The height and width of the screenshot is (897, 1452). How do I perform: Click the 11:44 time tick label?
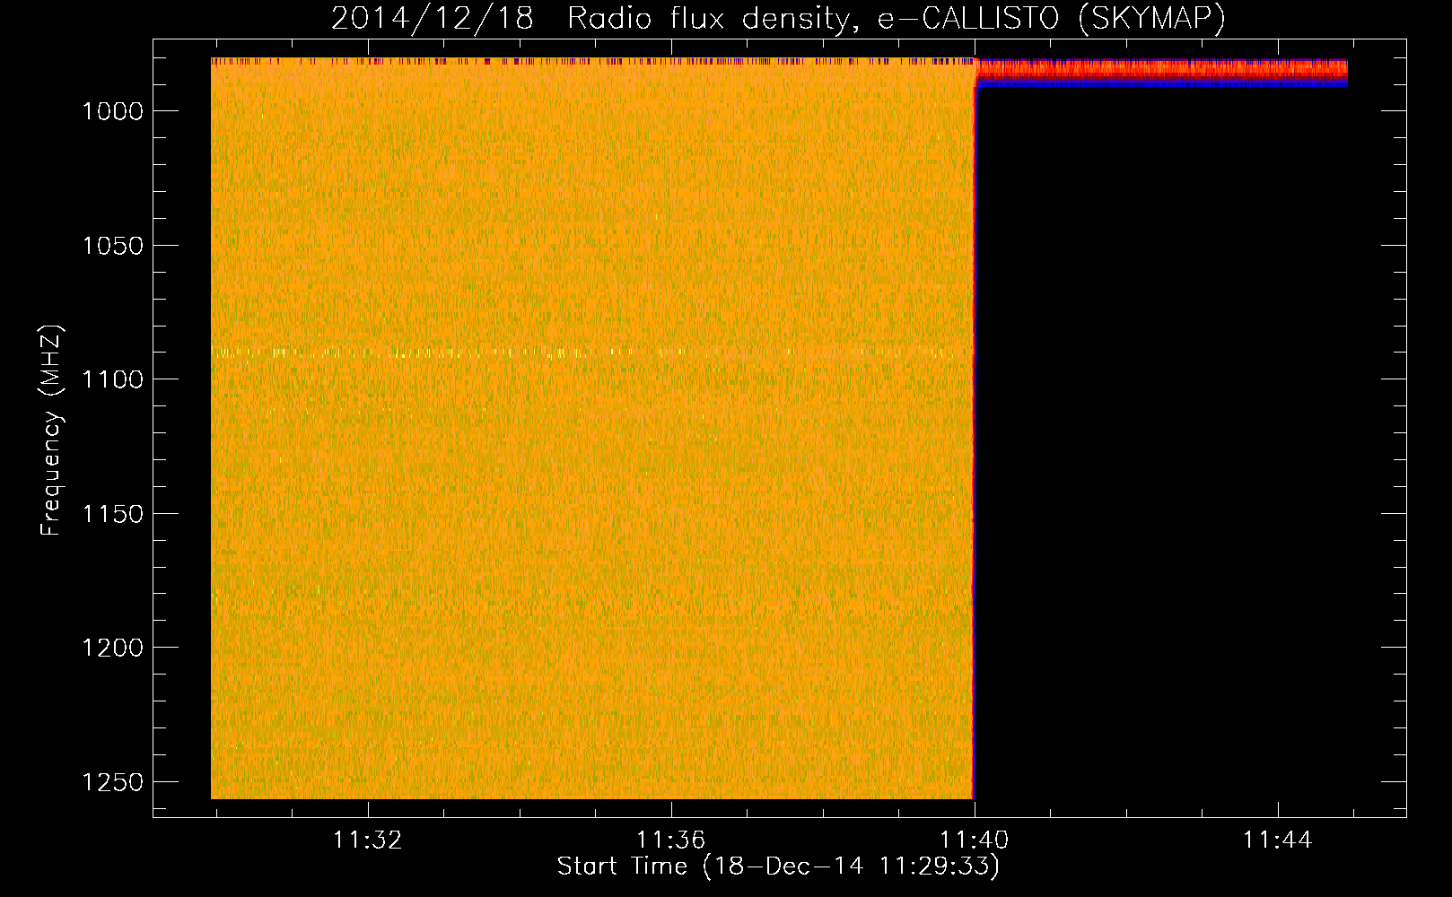pyautogui.click(x=1278, y=840)
